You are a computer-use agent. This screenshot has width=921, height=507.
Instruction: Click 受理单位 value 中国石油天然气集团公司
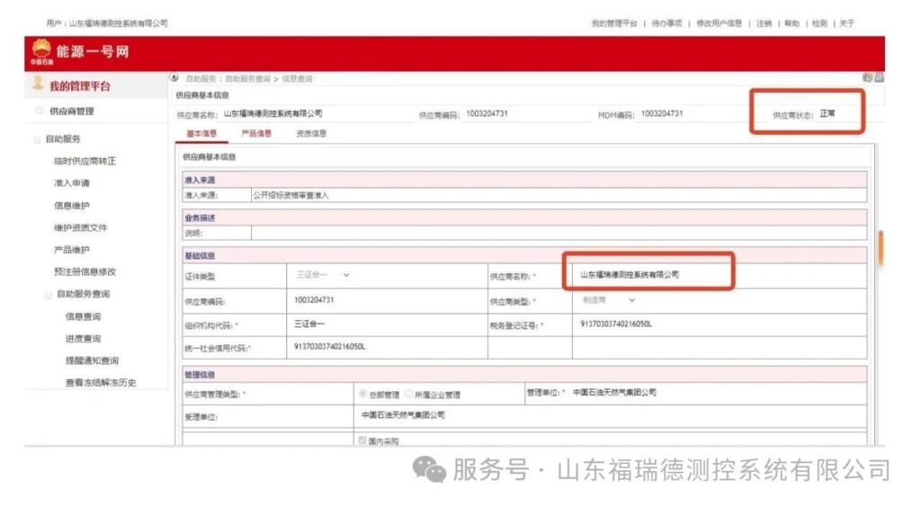403,415
